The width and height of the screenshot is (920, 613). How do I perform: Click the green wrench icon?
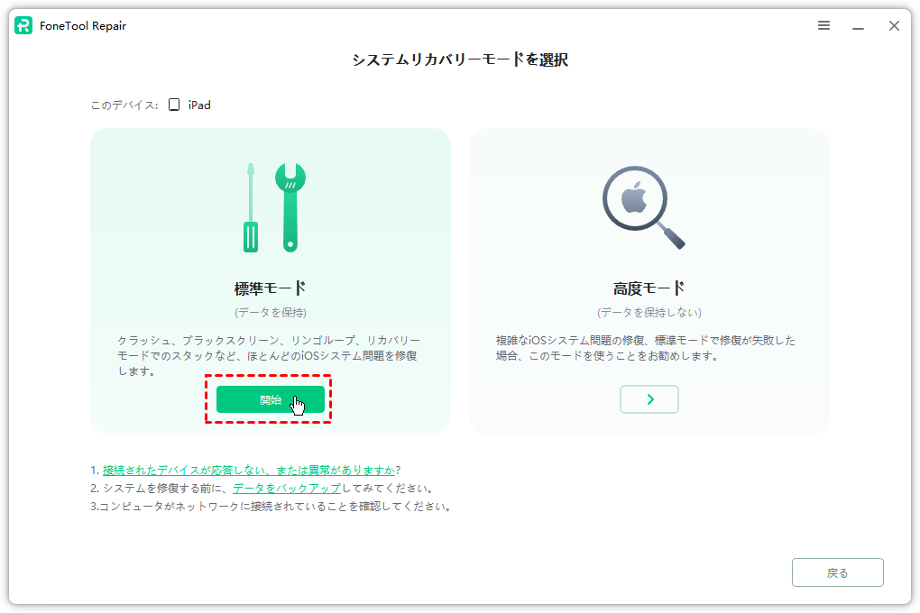pos(290,206)
